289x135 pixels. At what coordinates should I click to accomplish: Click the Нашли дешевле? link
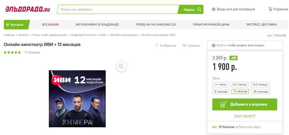click(245, 116)
